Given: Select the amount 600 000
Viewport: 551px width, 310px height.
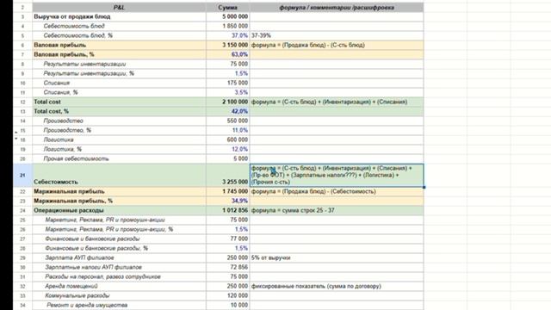Looking at the screenshot, I should [x=227, y=139].
